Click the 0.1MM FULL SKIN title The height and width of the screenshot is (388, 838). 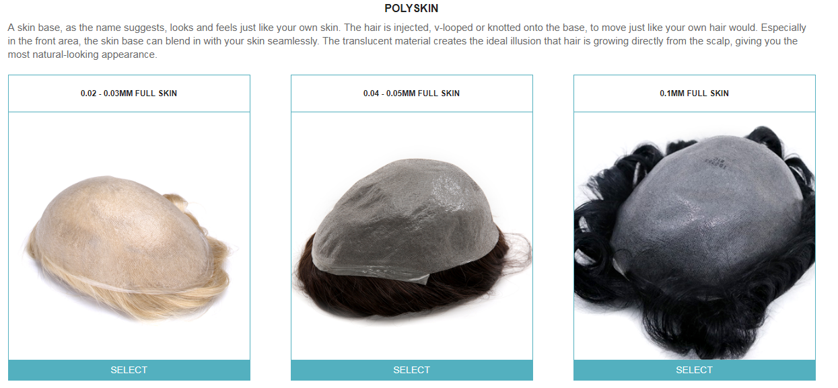(694, 93)
